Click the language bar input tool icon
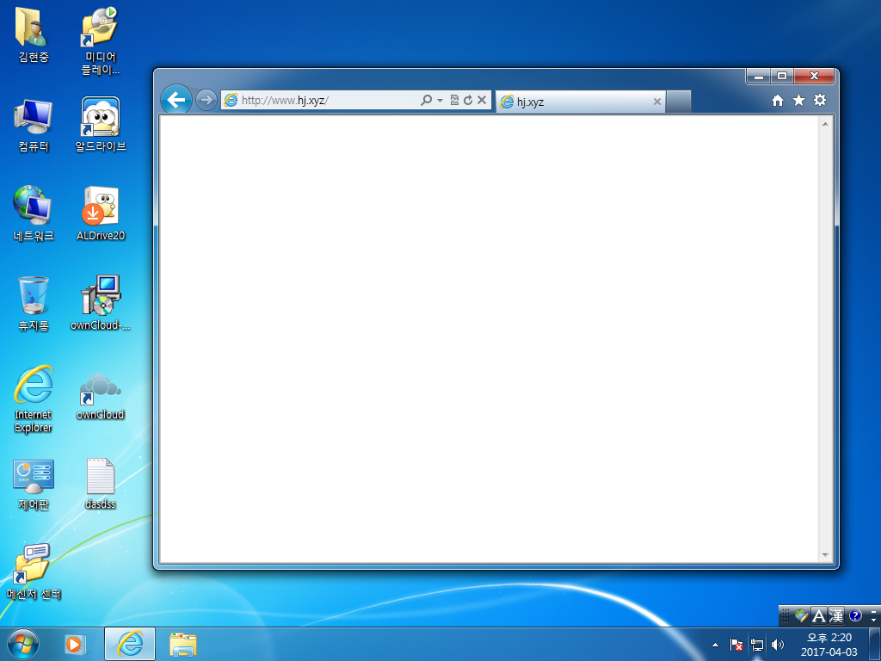881x661 pixels. tap(802, 616)
